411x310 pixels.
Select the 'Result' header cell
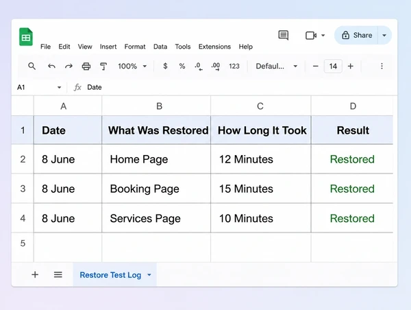tap(352, 130)
